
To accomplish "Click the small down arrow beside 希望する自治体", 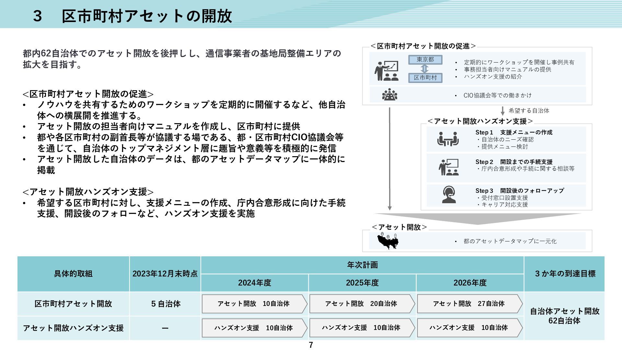I will pos(502,111).
